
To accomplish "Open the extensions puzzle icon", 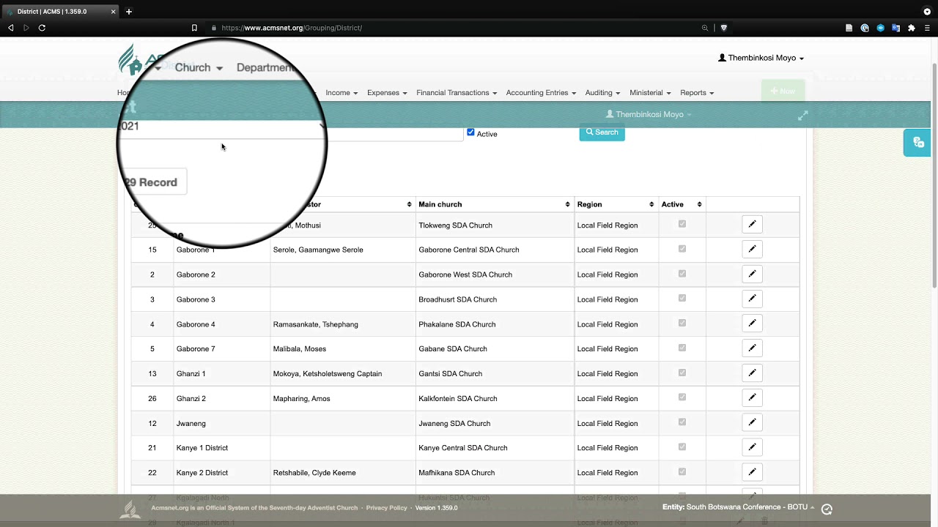I will 911,28.
